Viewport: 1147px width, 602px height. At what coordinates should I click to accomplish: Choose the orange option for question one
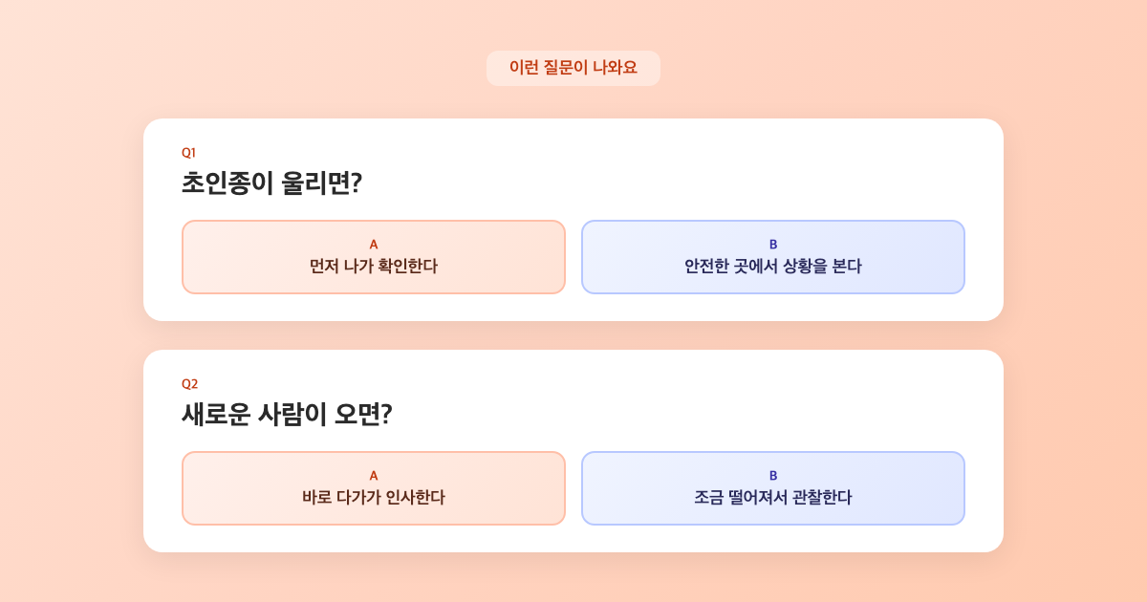[373, 256]
